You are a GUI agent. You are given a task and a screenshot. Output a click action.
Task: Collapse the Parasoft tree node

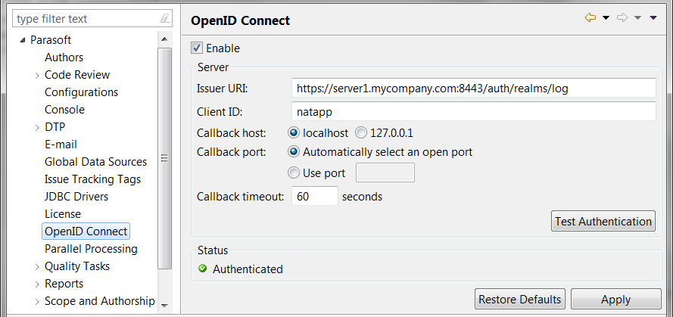tap(23, 40)
